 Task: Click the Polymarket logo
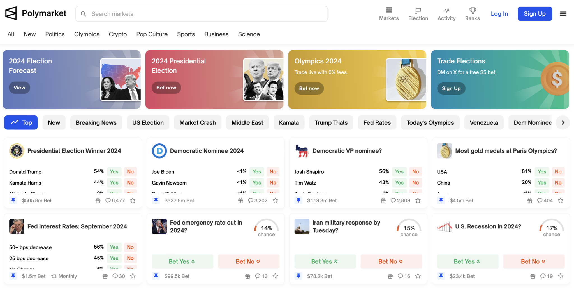36,13
